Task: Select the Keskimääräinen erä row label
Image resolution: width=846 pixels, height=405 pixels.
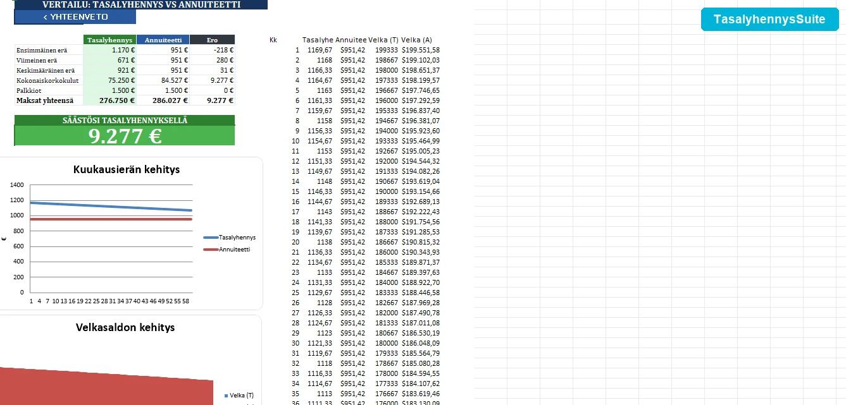Action: pos(45,70)
